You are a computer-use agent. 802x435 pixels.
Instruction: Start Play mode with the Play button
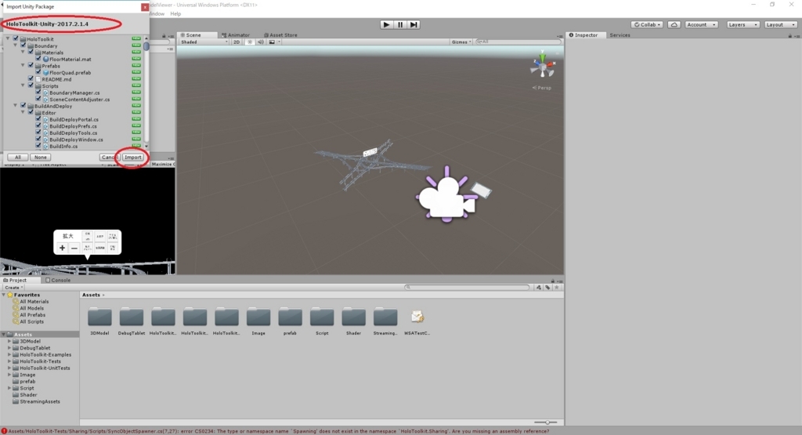[x=386, y=24]
